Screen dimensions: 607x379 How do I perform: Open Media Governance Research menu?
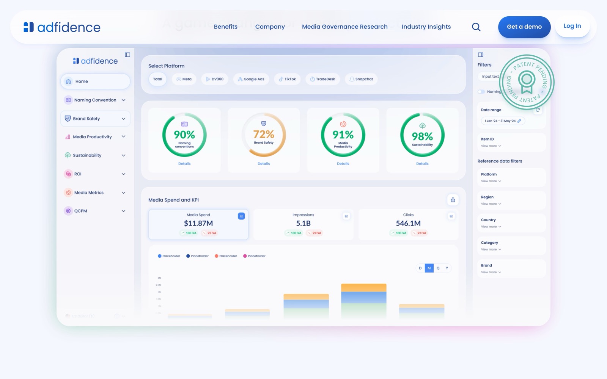point(345,27)
